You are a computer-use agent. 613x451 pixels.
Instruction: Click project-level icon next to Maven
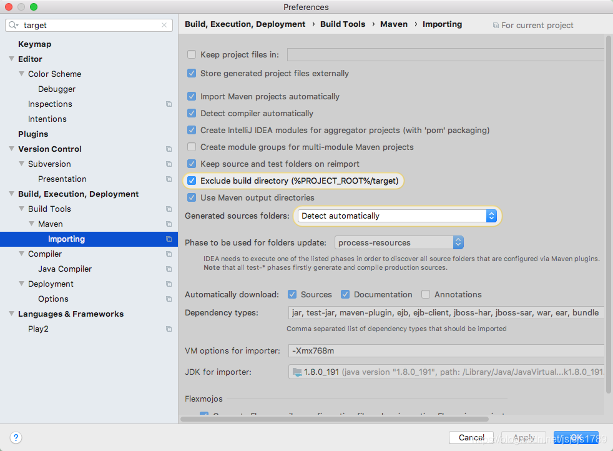pyautogui.click(x=169, y=224)
